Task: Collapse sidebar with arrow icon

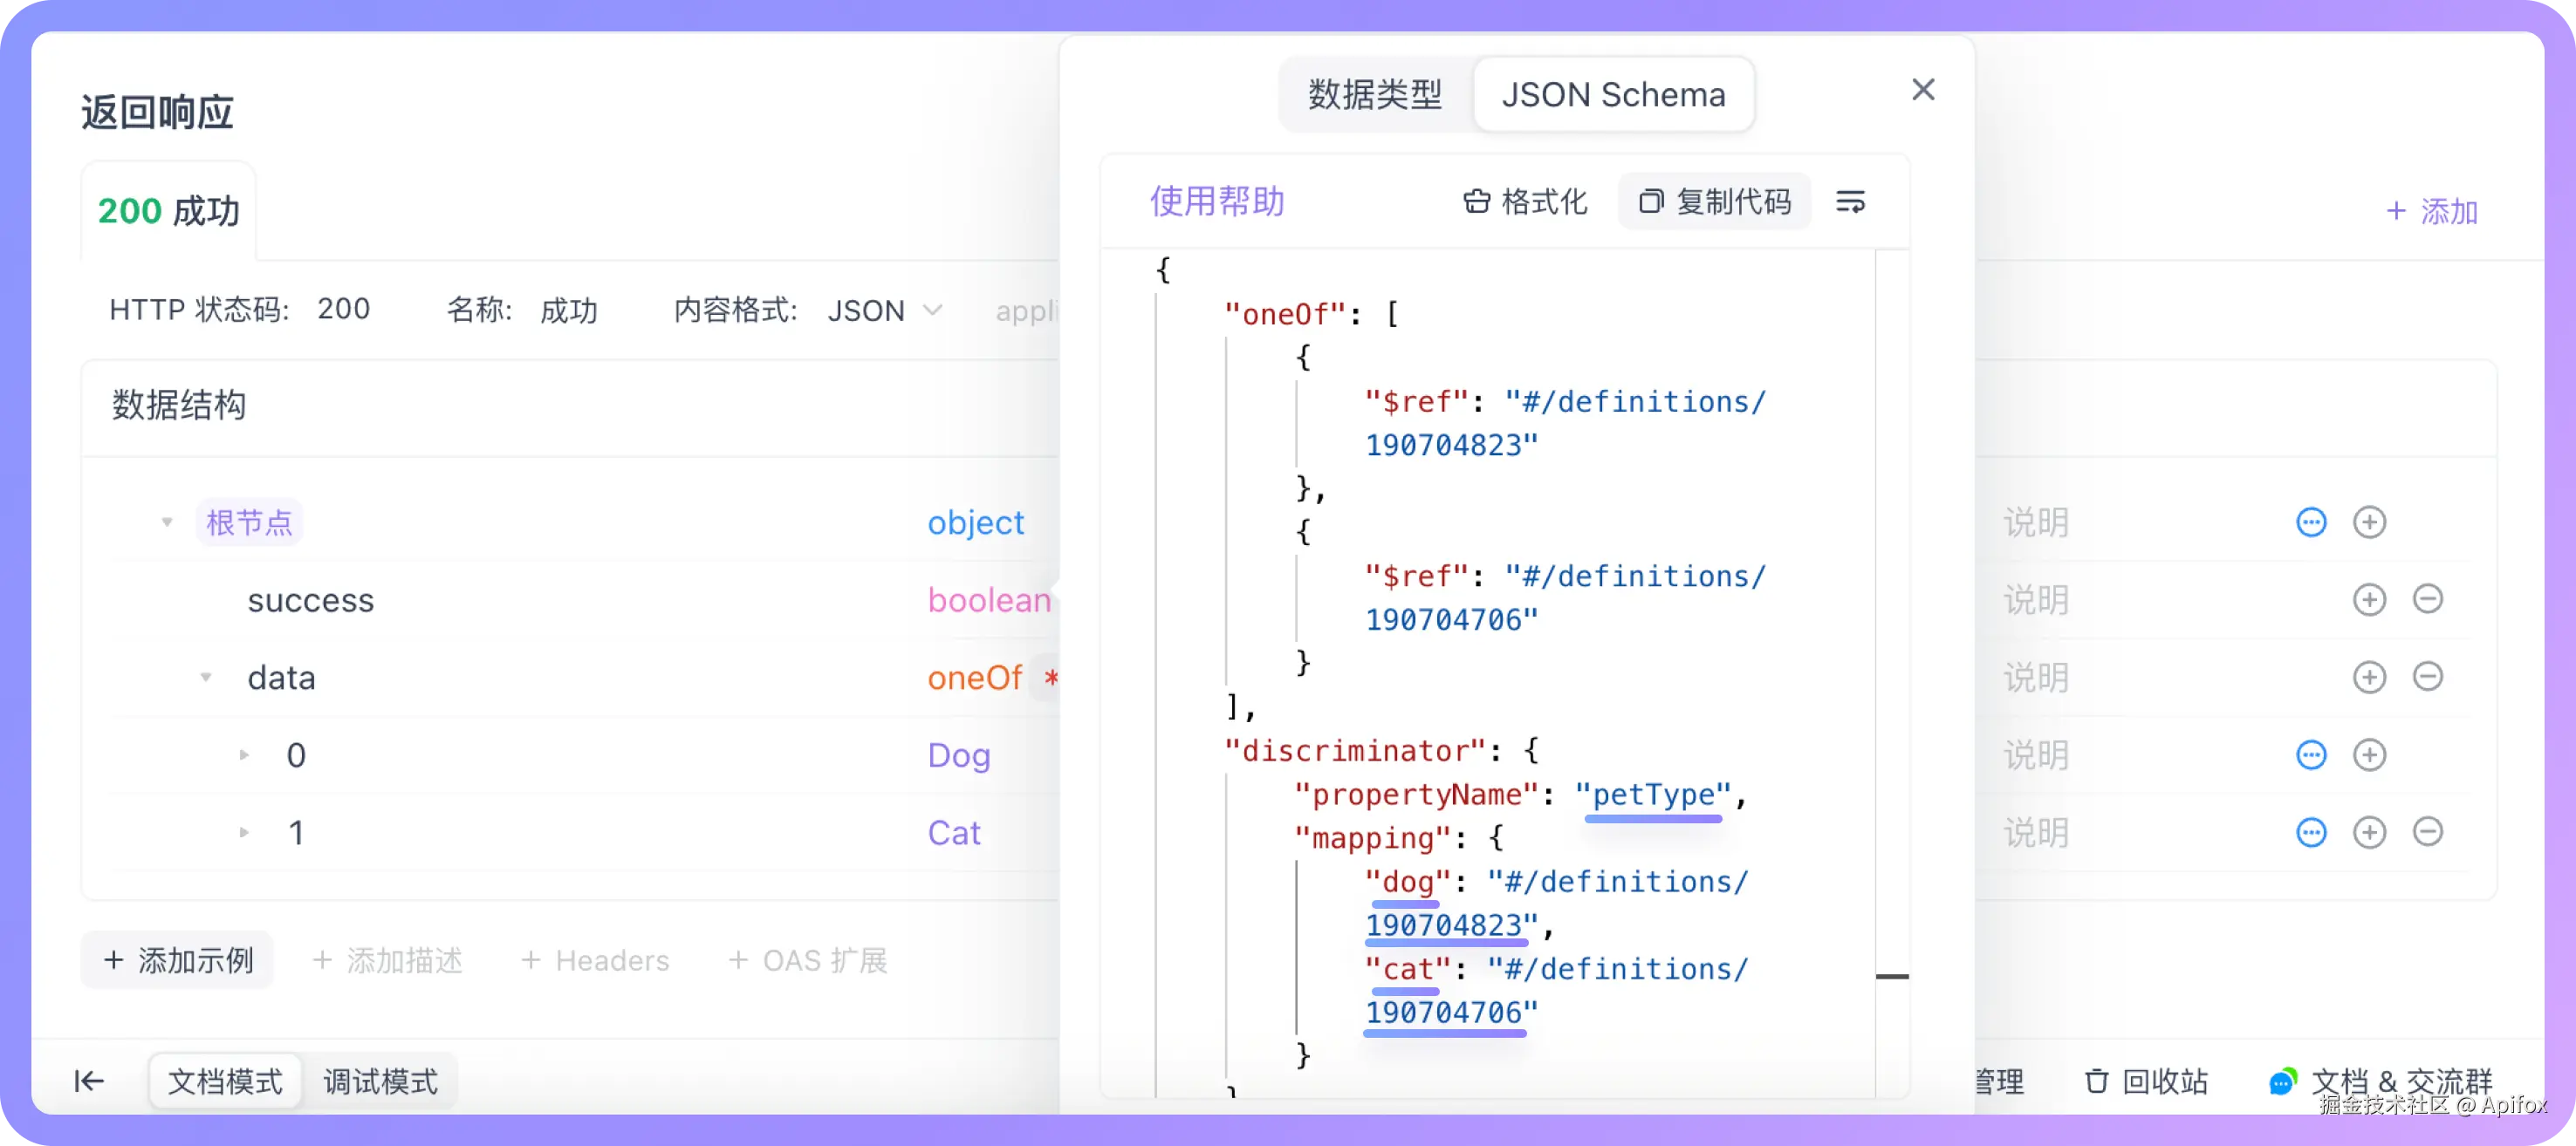Action: [88, 1080]
